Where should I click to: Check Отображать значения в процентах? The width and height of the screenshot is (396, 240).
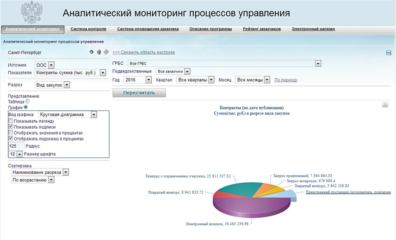[x=11, y=133]
